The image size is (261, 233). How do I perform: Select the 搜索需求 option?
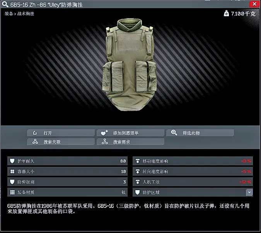130,142
